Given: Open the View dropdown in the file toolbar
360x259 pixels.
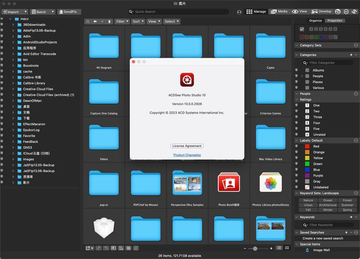Looking at the screenshot, I should (154, 22).
